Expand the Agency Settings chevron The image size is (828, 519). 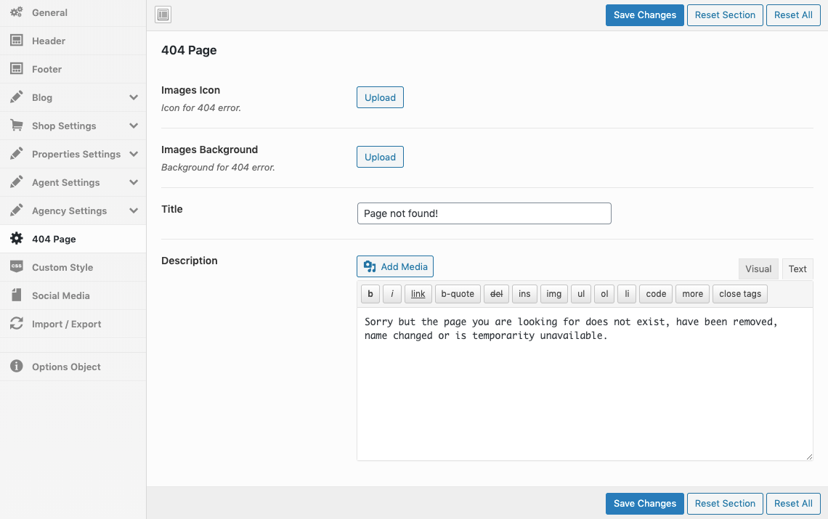[134, 211]
